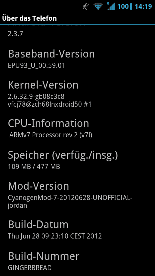Viewport: 155px width, 276px height.
Task: Tap the Android version value 2.3.7
Action: tap(15, 34)
